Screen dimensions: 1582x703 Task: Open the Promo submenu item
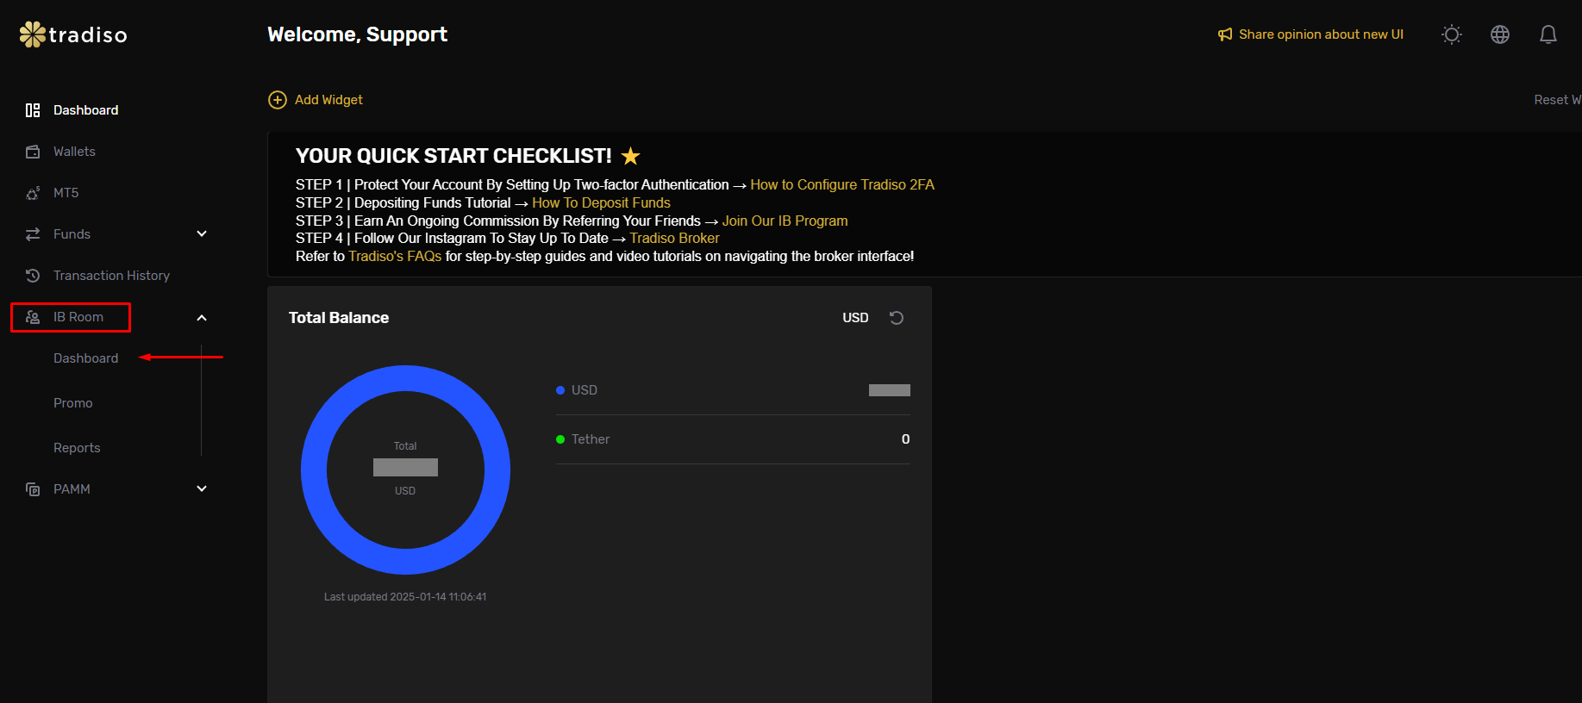click(x=72, y=403)
